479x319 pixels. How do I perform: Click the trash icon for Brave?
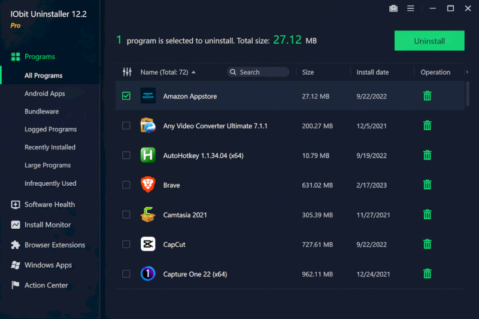coord(427,185)
